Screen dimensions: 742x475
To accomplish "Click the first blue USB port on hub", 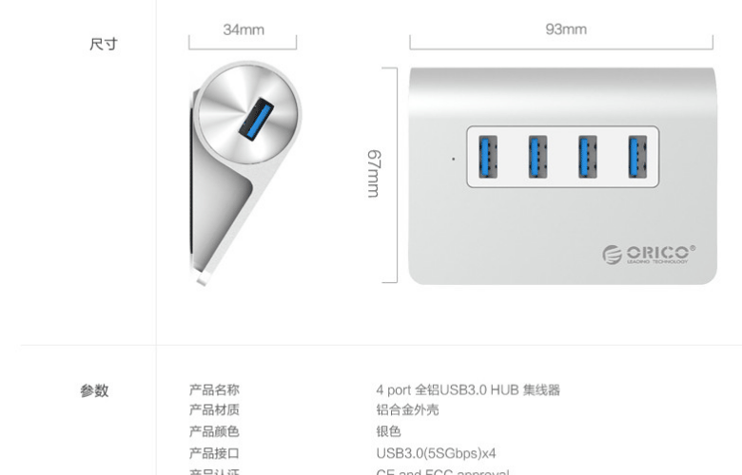I will pos(488,157).
